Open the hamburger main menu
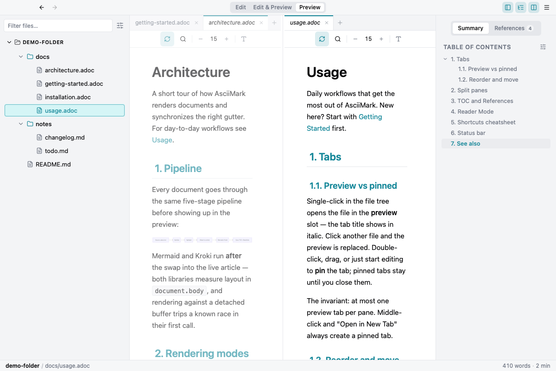 [547, 7]
